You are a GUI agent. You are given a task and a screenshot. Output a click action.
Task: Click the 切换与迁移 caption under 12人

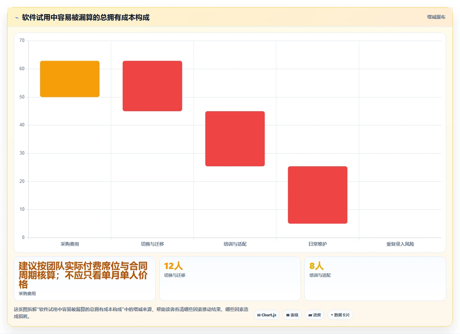[x=175, y=275]
